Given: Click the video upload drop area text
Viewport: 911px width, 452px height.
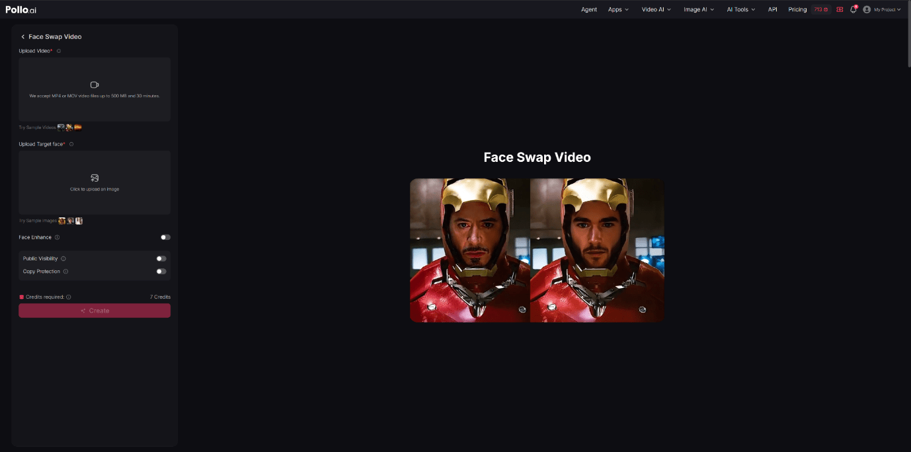Looking at the screenshot, I should (x=95, y=96).
